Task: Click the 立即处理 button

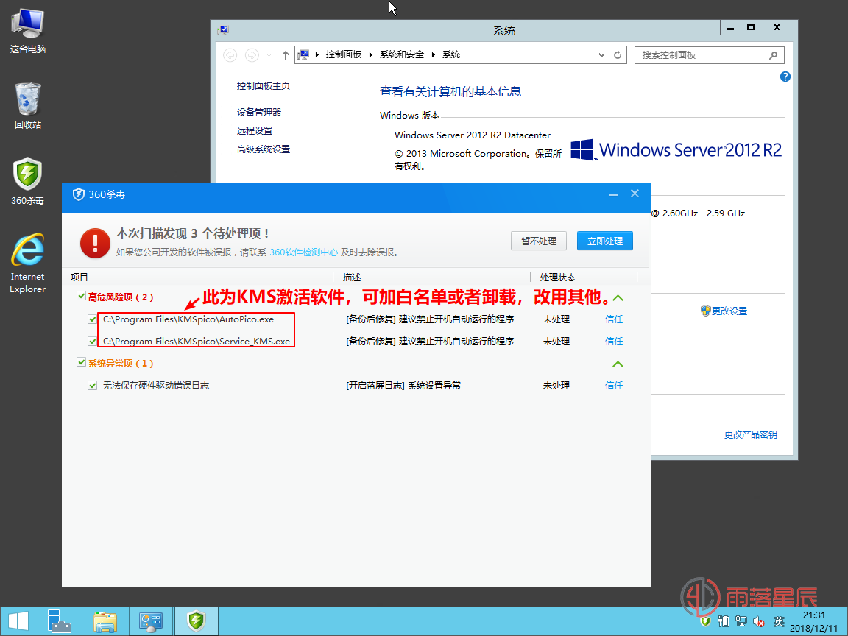Action: (604, 241)
